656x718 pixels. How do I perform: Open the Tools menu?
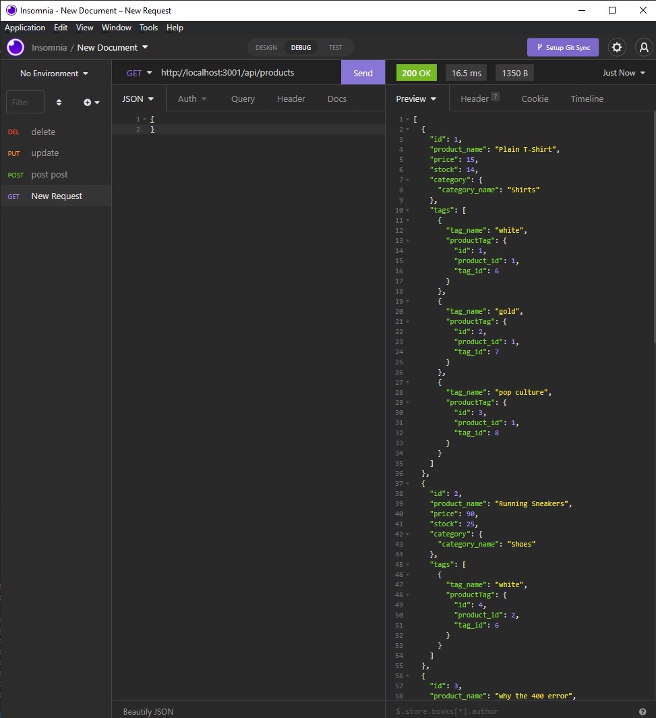(x=148, y=28)
